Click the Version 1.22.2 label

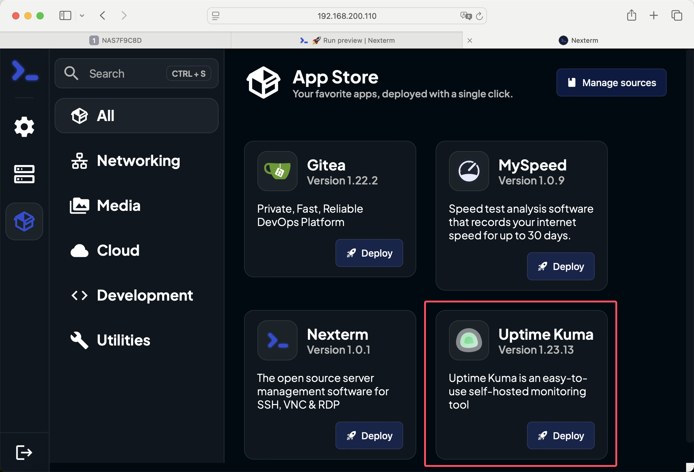click(x=342, y=180)
